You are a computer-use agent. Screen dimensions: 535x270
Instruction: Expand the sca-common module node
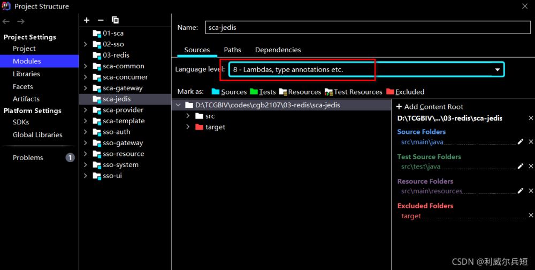86,66
